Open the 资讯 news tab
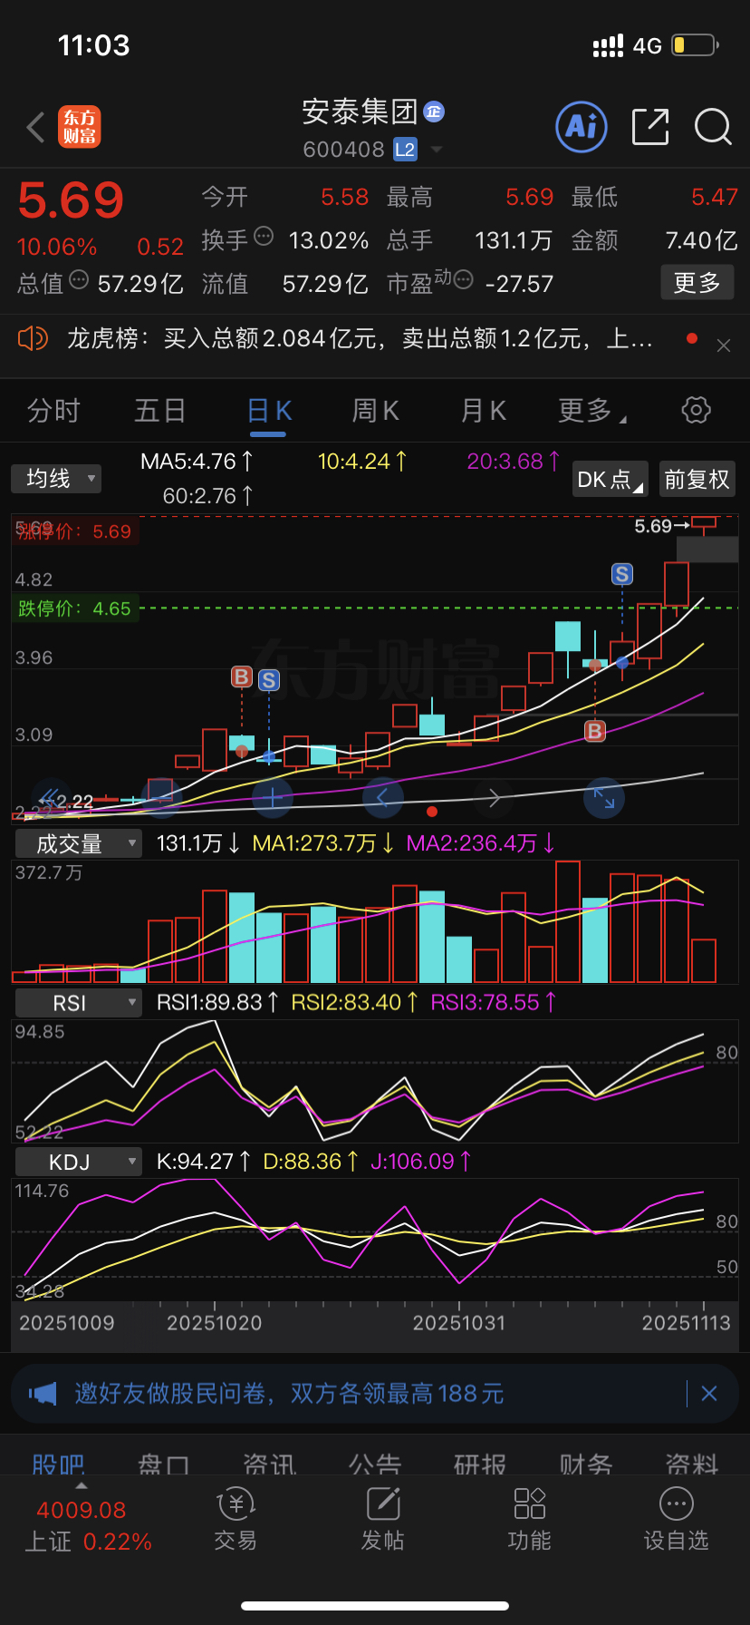 [x=270, y=1463]
